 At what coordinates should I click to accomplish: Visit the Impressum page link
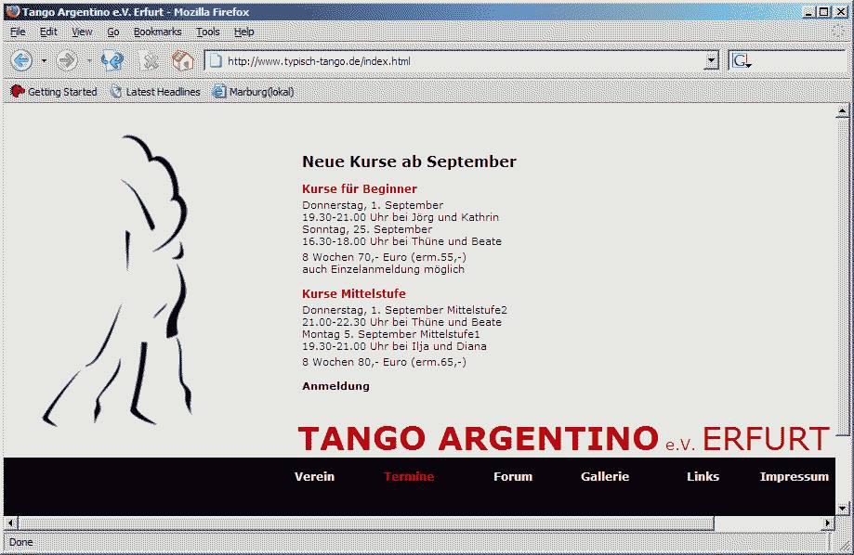(x=794, y=477)
